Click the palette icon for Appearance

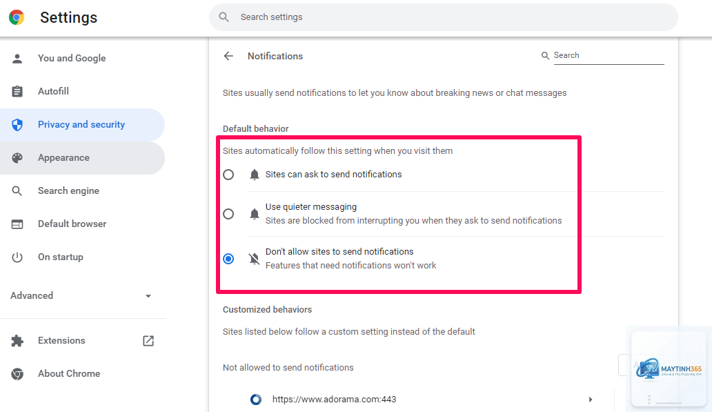tap(17, 157)
